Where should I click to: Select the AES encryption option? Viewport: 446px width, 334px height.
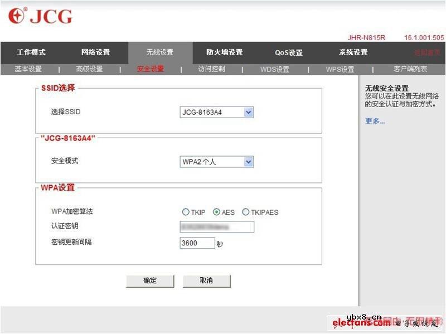pos(216,212)
